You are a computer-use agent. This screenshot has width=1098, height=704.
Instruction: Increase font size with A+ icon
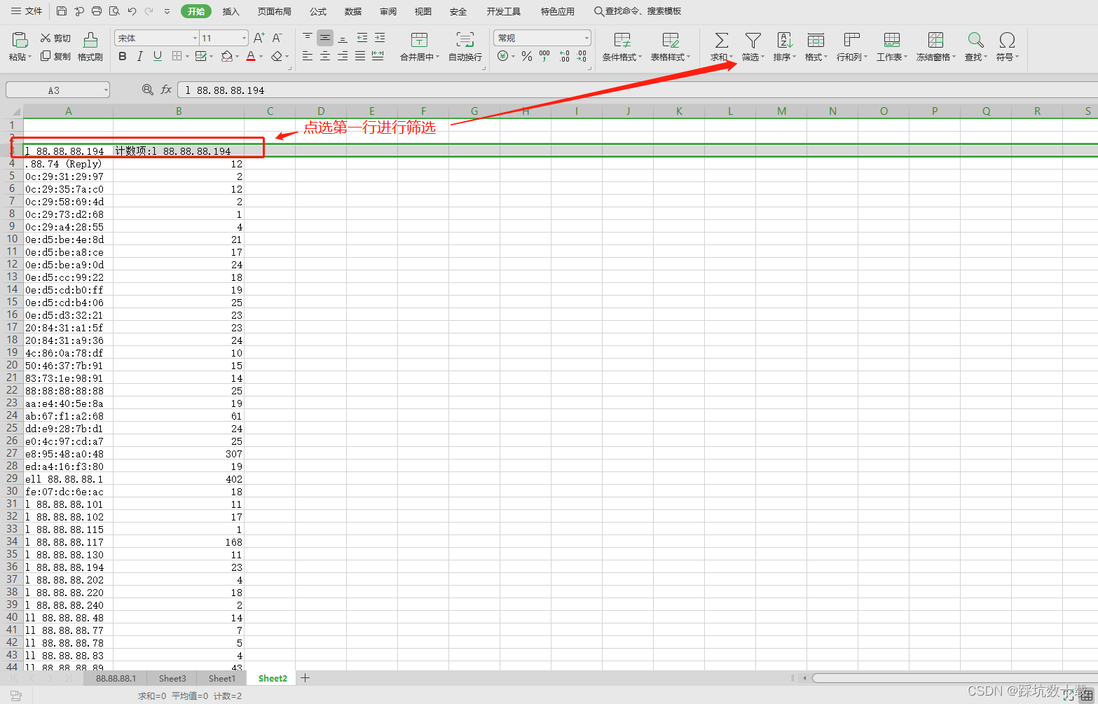click(x=259, y=38)
